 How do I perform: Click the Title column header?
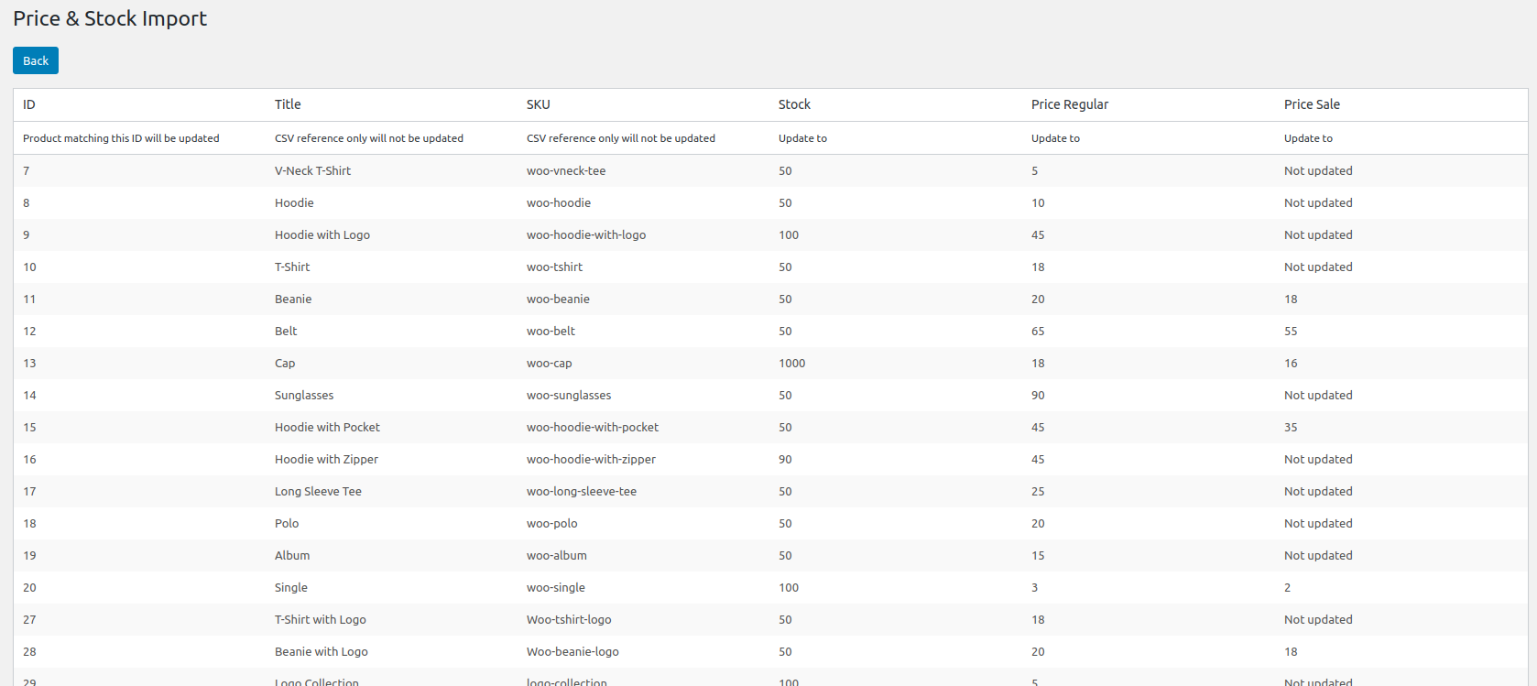click(x=288, y=104)
